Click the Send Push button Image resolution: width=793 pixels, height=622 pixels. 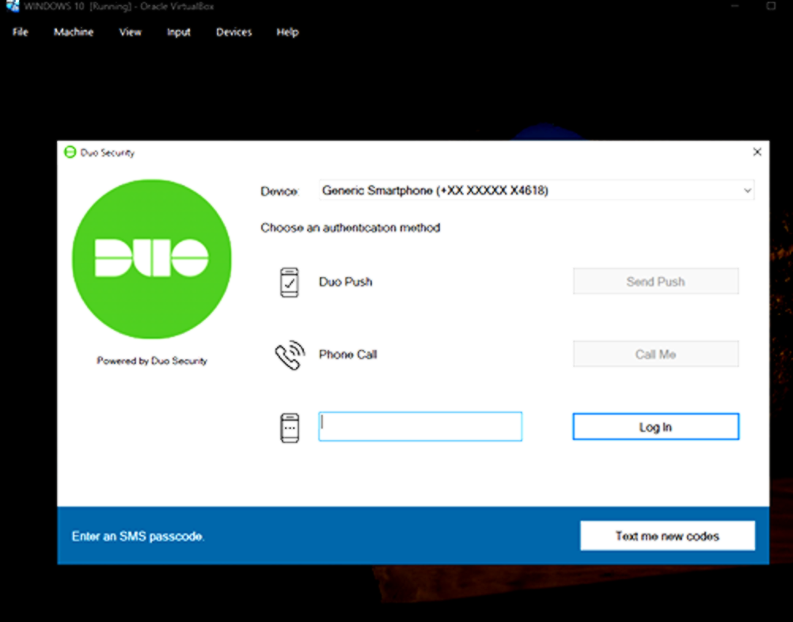(656, 281)
